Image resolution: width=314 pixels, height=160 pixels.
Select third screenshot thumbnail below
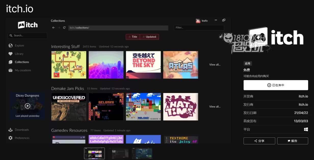[x=142, y=153]
